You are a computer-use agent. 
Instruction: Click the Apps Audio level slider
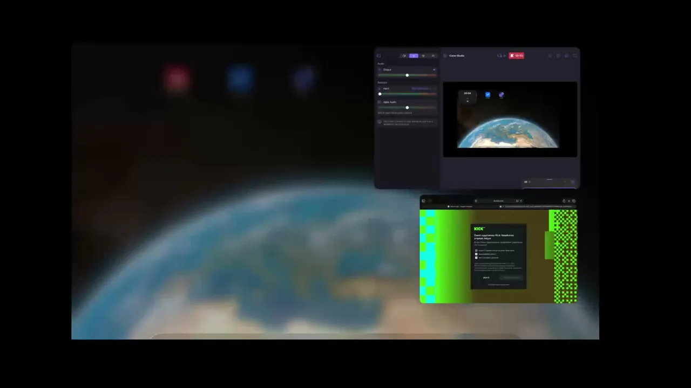(407, 107)
